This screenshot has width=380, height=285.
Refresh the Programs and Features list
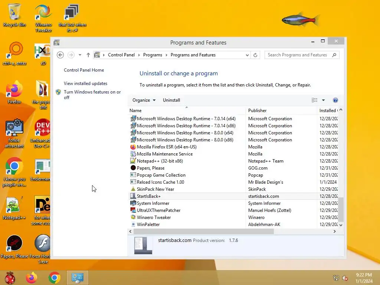point(255,55)
